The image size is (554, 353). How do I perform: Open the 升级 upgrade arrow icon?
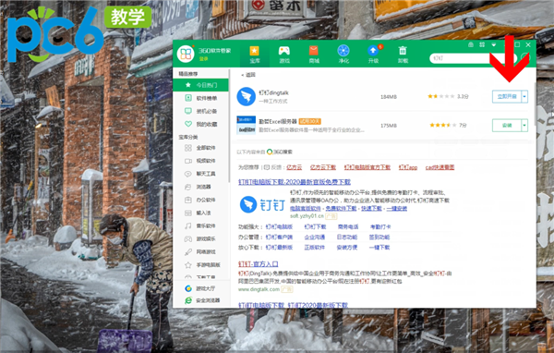pyautogui.click(x=373, y=51)
